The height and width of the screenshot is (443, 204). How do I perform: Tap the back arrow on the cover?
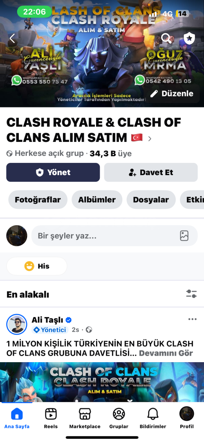(x=12, y=38)
